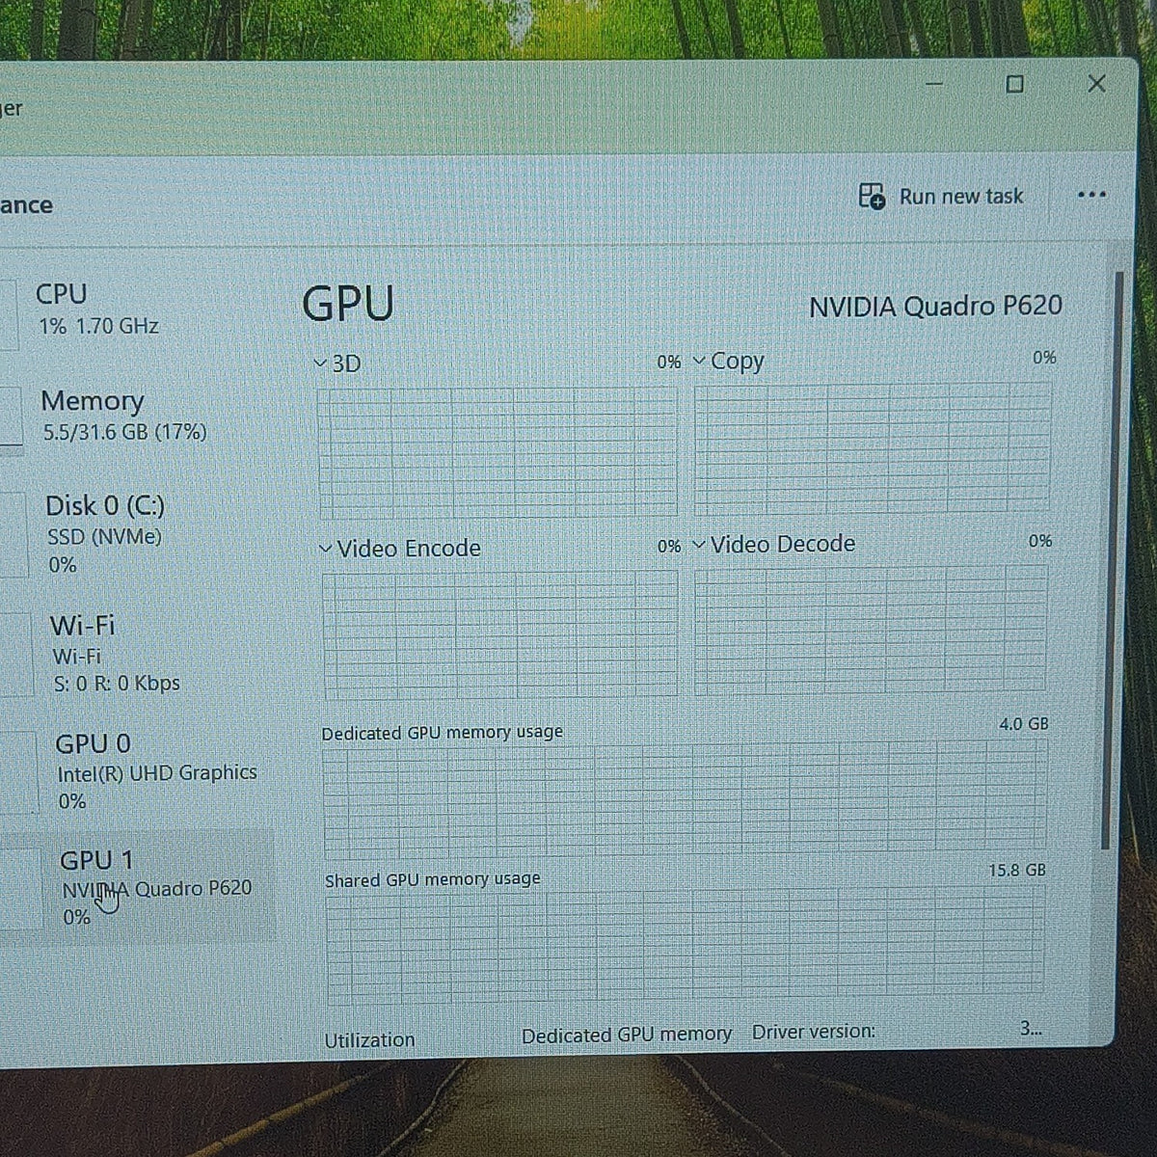Click the NVIDIA Quadro P620 title text
This screenshot has height=1157, width=1157.
pos(935,307)
